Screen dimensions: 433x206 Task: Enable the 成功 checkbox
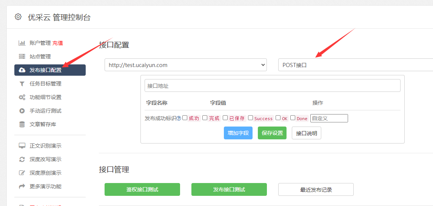[185, 118]
